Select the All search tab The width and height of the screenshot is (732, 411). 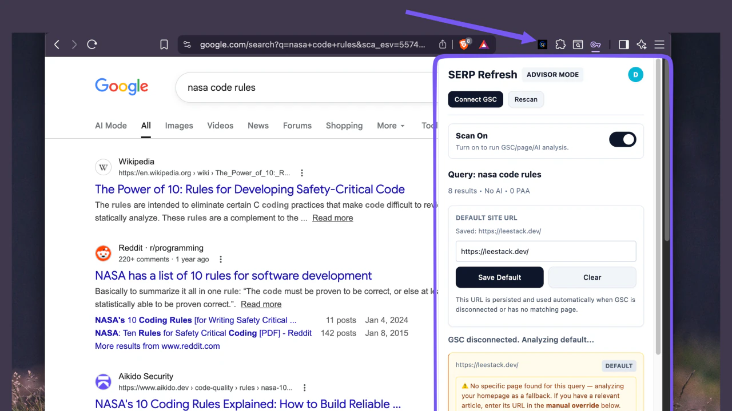(x=146, y=126)
